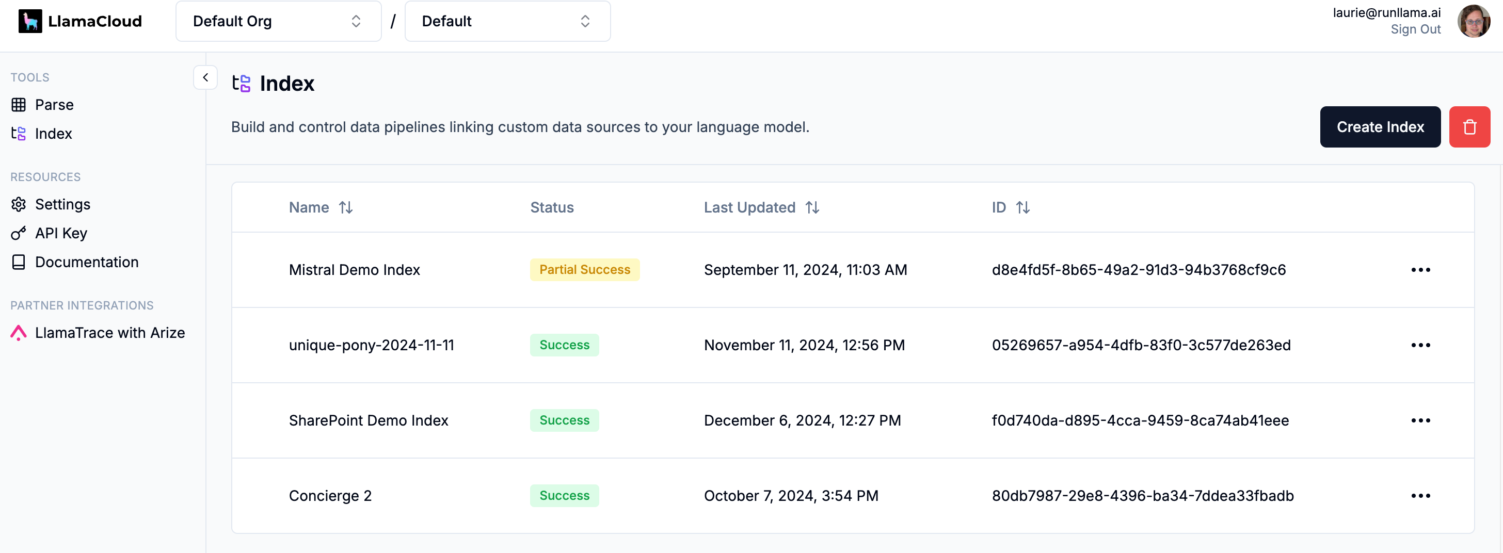Click the red trash delete icon
The height and width of the screenshot is (553, 1503).
[x=1468, y=127]
